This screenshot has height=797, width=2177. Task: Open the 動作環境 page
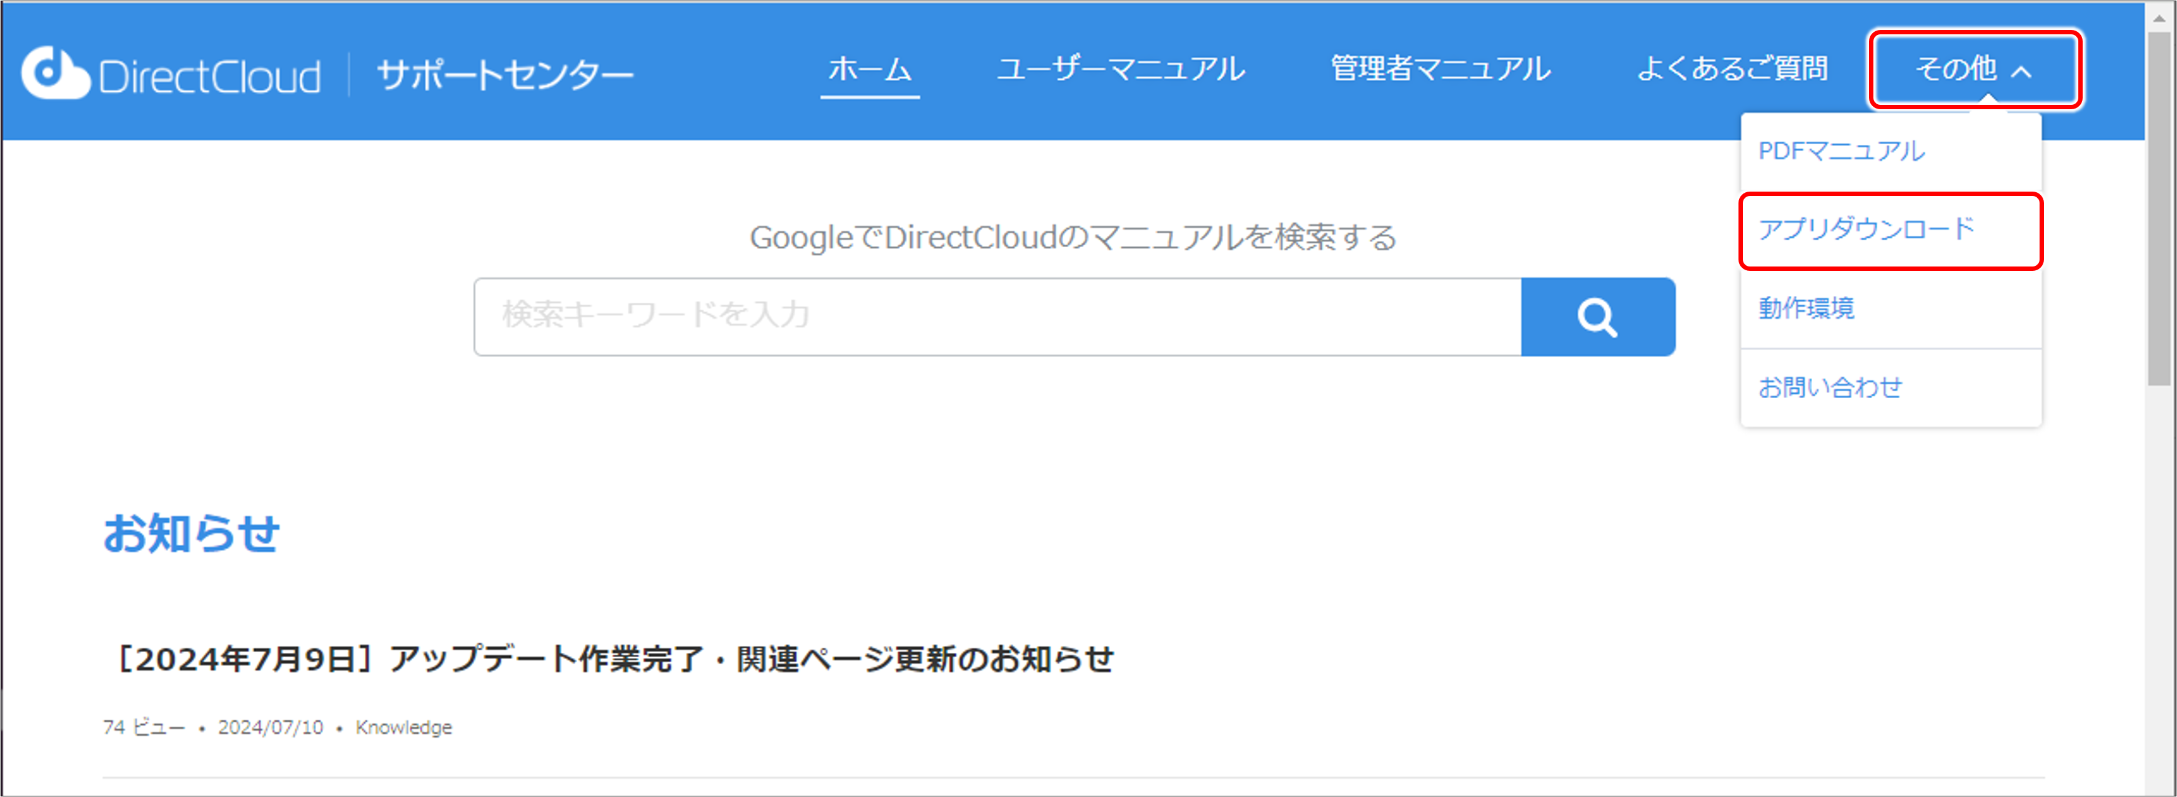pos(1805,309)
